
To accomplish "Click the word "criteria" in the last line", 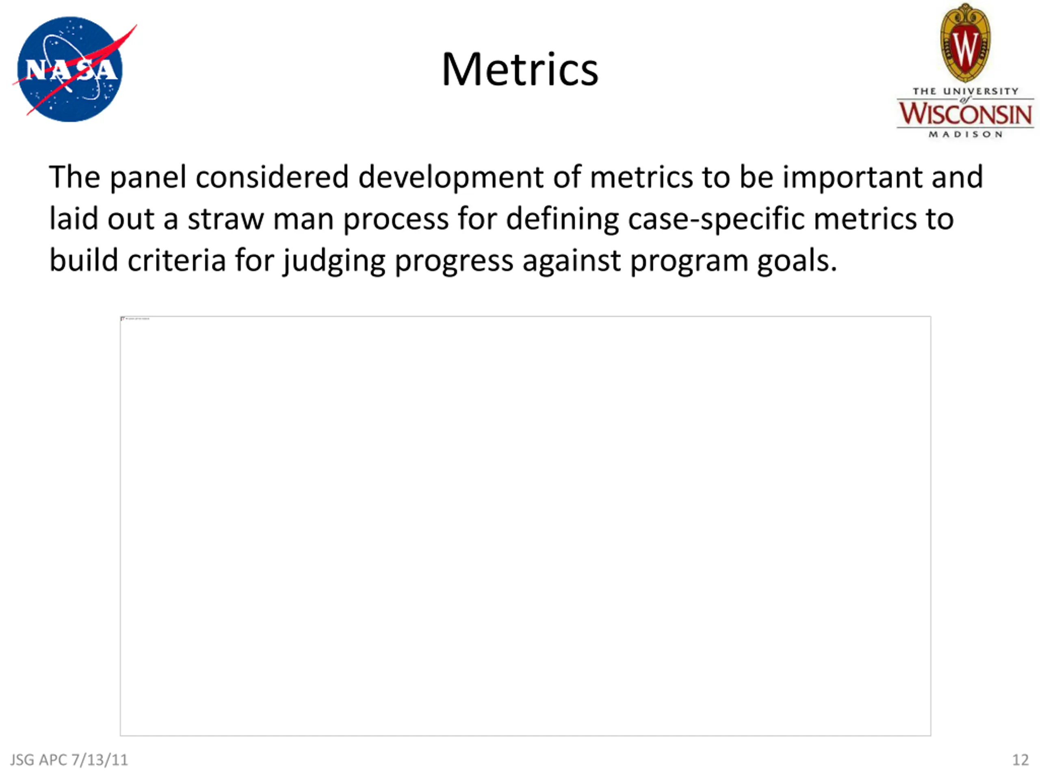I will coord(177,261).
